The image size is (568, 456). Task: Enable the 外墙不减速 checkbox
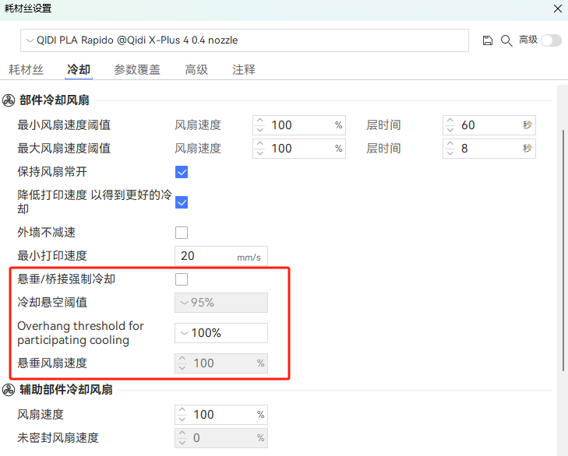tap(182, 232)
